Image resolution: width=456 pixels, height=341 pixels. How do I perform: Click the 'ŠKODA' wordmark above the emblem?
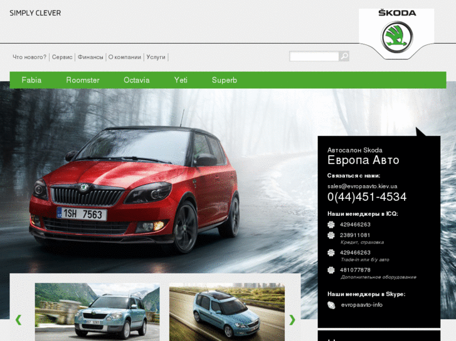tap(396, 13)
